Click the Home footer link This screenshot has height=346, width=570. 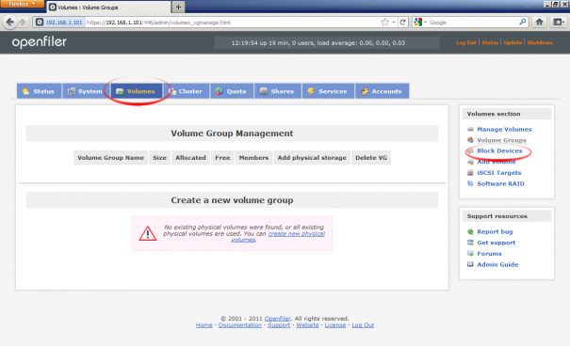pos(204,325)
